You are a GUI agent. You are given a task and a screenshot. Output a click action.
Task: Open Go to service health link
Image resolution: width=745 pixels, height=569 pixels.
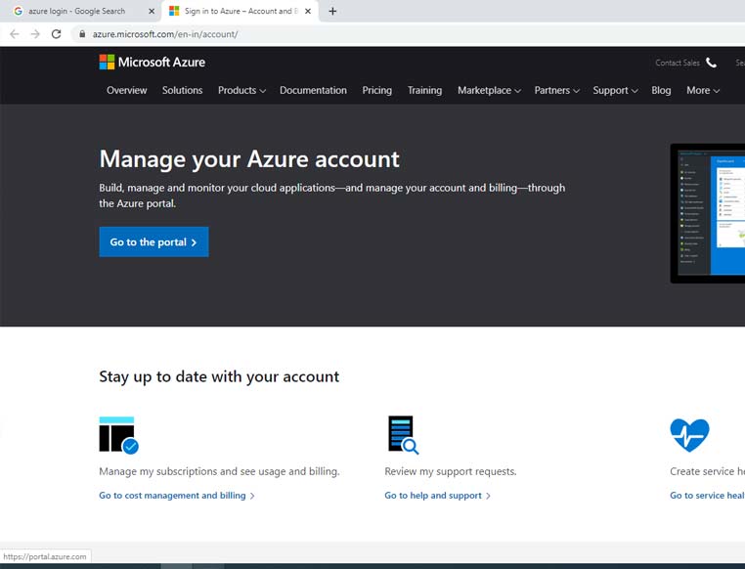point(707,496)
